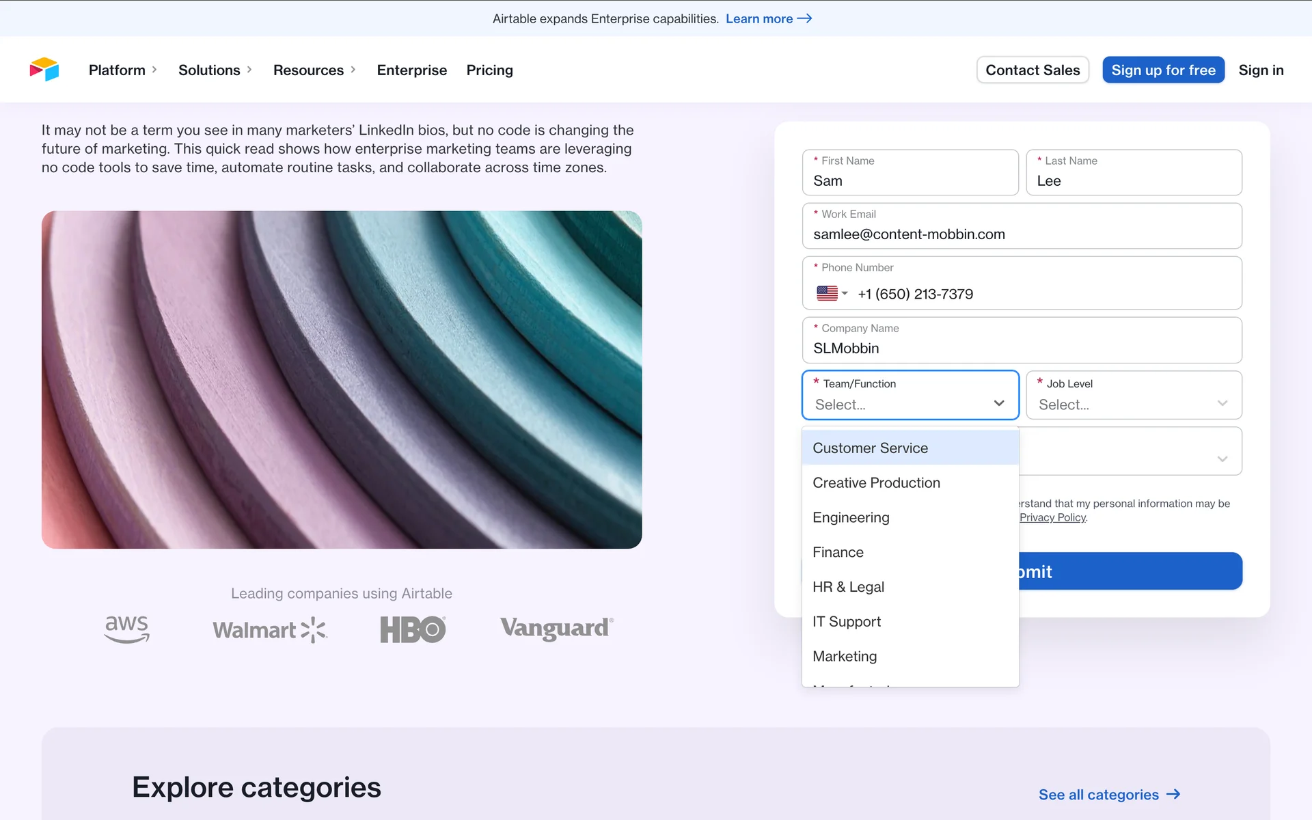Click Sign up for free button
The height and width of the screenshot is (820, 1312).
pyautogui.click(x=1163, y=70)
